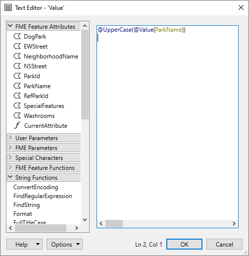Open the Help button dropdown arrow
This screenshot has height=256, width=249.
click(38, 244)
